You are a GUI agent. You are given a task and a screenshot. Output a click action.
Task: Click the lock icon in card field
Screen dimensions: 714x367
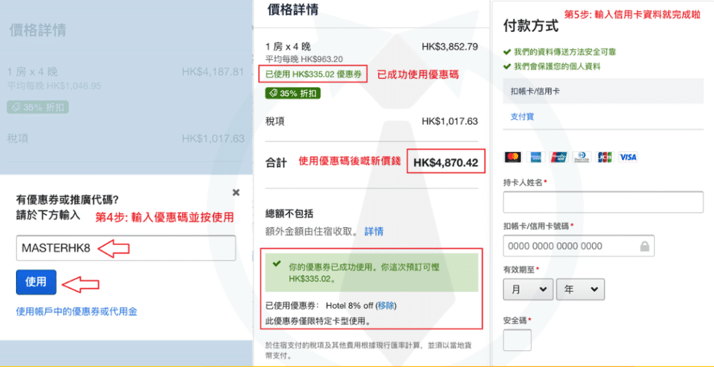[x=644, y=247]
